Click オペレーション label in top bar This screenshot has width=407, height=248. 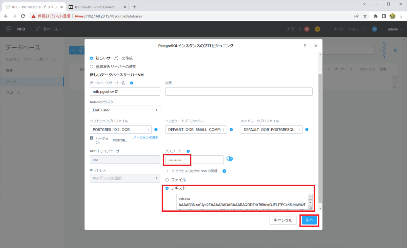(x=346, y=29)
